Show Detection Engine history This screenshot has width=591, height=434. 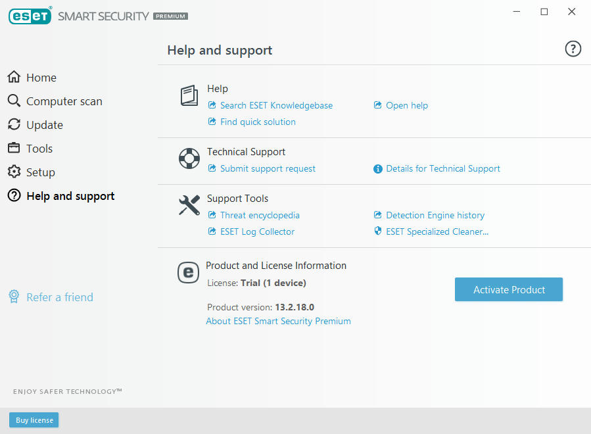(435, 215)
